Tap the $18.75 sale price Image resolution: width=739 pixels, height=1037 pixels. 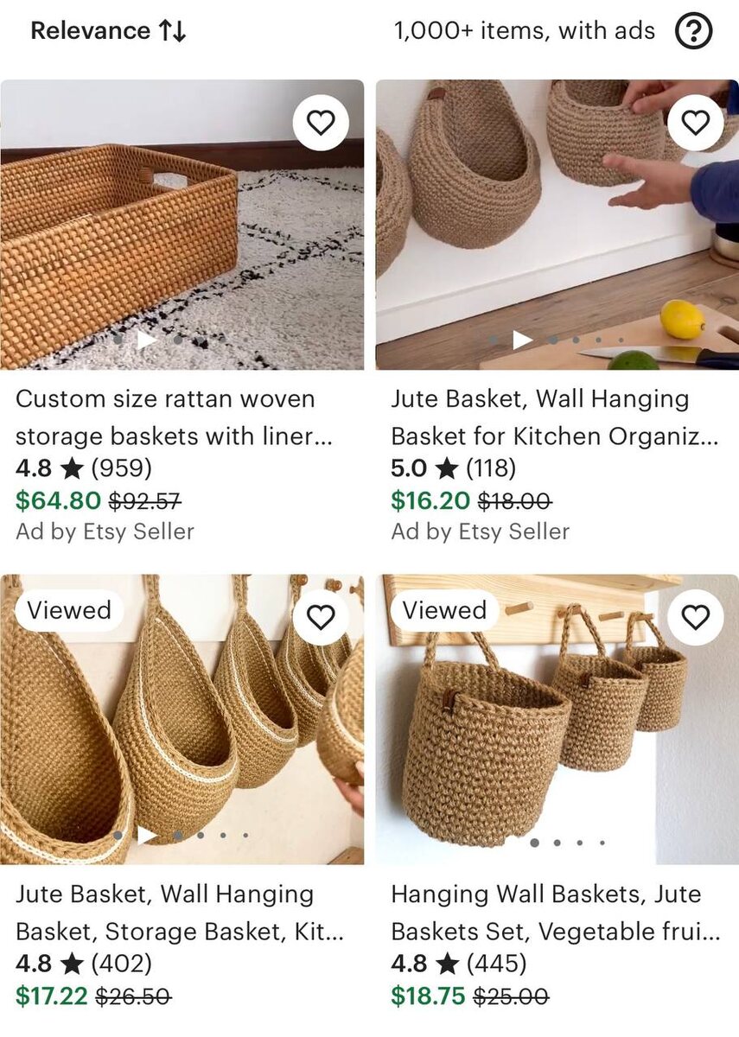coord(427,996)
